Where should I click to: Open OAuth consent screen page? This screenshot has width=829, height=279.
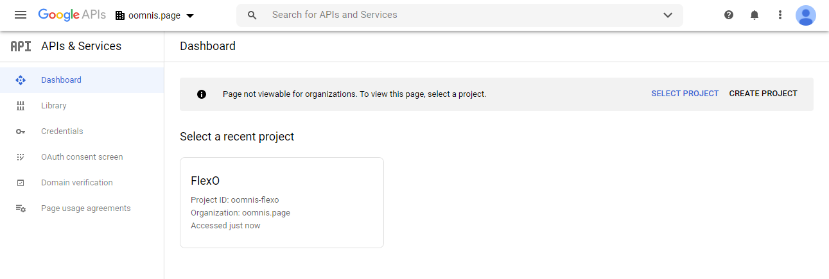[x=82, y=157]
